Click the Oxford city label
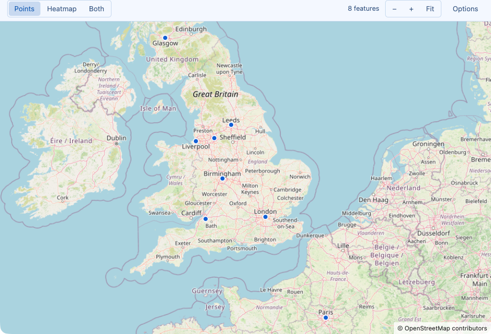Image resolution: width=491 pixels, height=334 pixels. 238,203
